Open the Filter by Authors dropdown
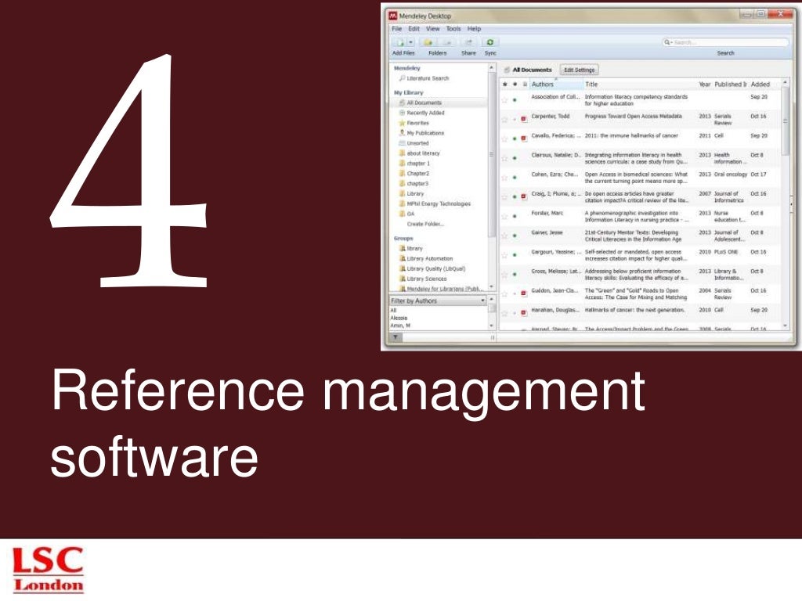 [439, 301]
